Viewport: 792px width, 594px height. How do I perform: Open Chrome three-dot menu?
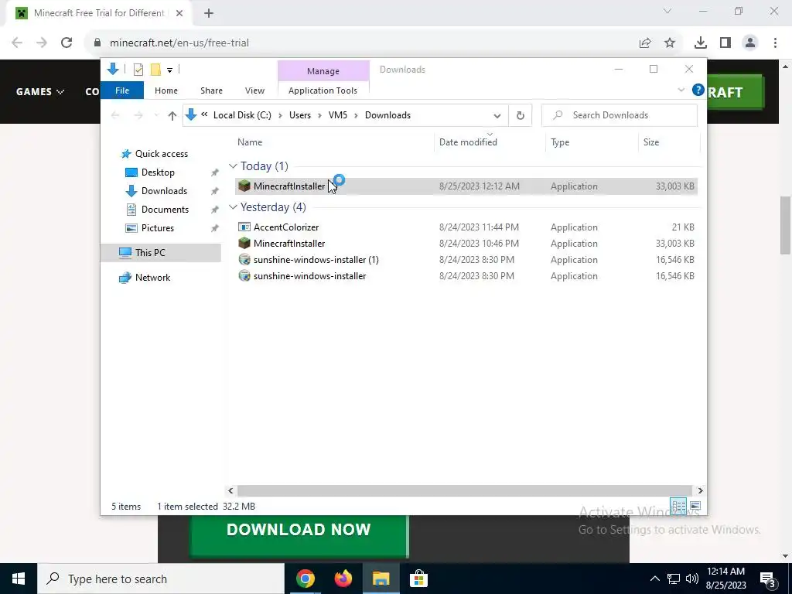pos(775,43)
